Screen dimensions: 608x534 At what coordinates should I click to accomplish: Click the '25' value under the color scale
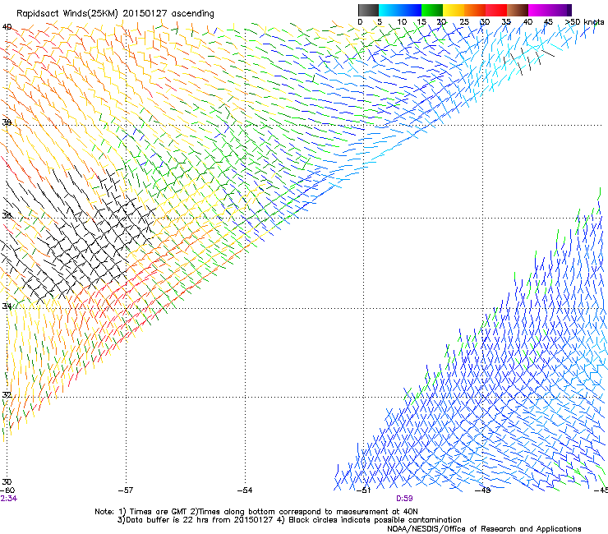pos(464,22)
